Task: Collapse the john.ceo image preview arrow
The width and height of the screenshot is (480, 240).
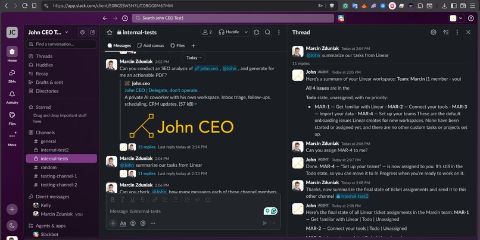Action: [x=196, y=104]
